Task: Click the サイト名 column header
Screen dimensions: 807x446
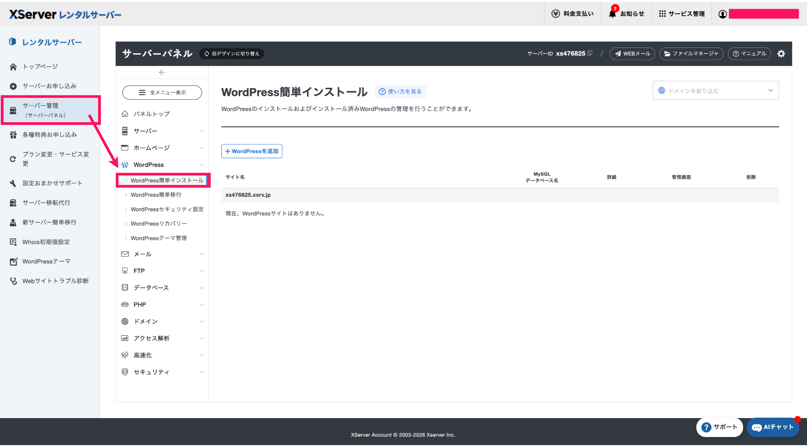Action: tap(235, 177)
